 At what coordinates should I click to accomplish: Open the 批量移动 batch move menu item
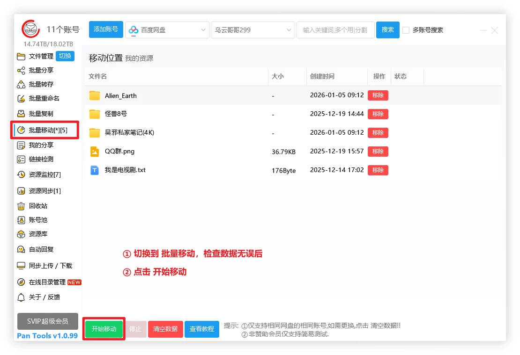(x=47, y=130)
